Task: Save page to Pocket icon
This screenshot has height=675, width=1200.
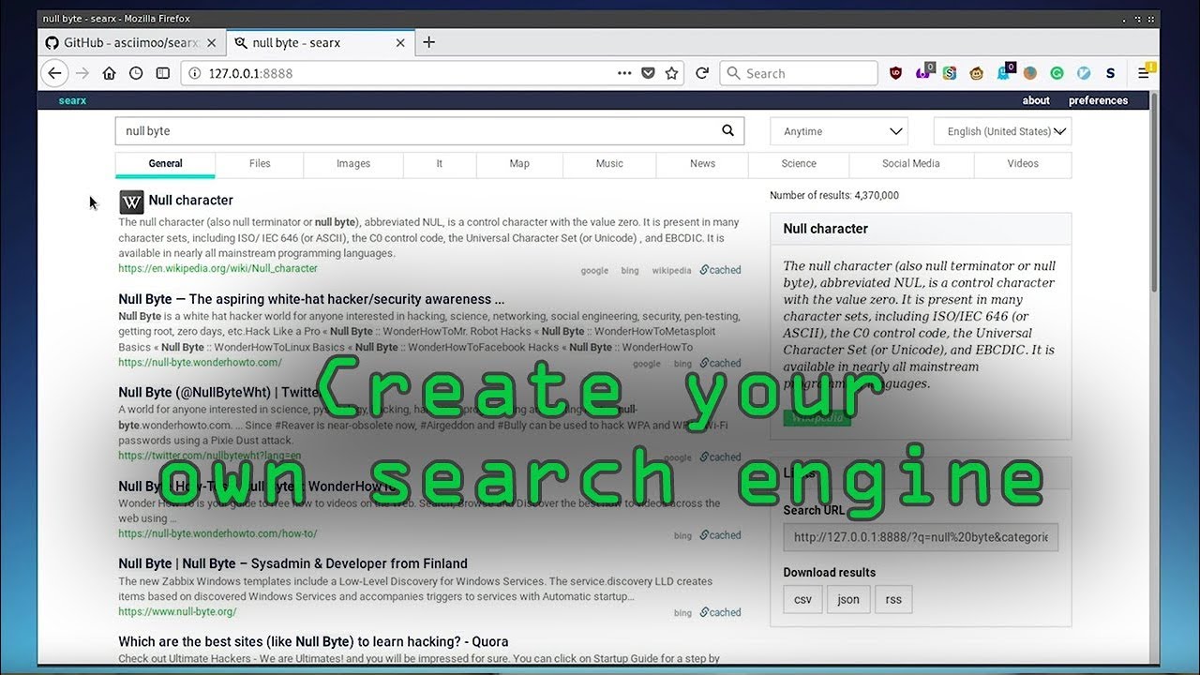Action: pyautogui.click(x=648, y=73)
